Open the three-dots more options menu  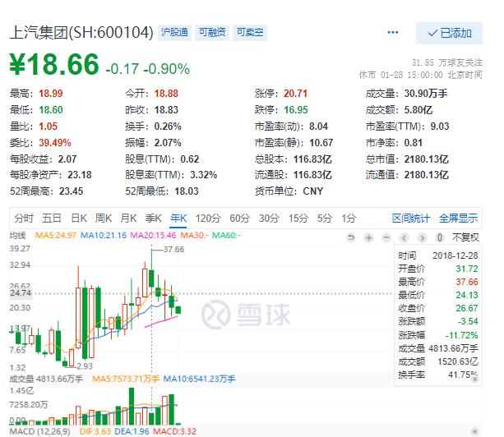pos(392,32)
